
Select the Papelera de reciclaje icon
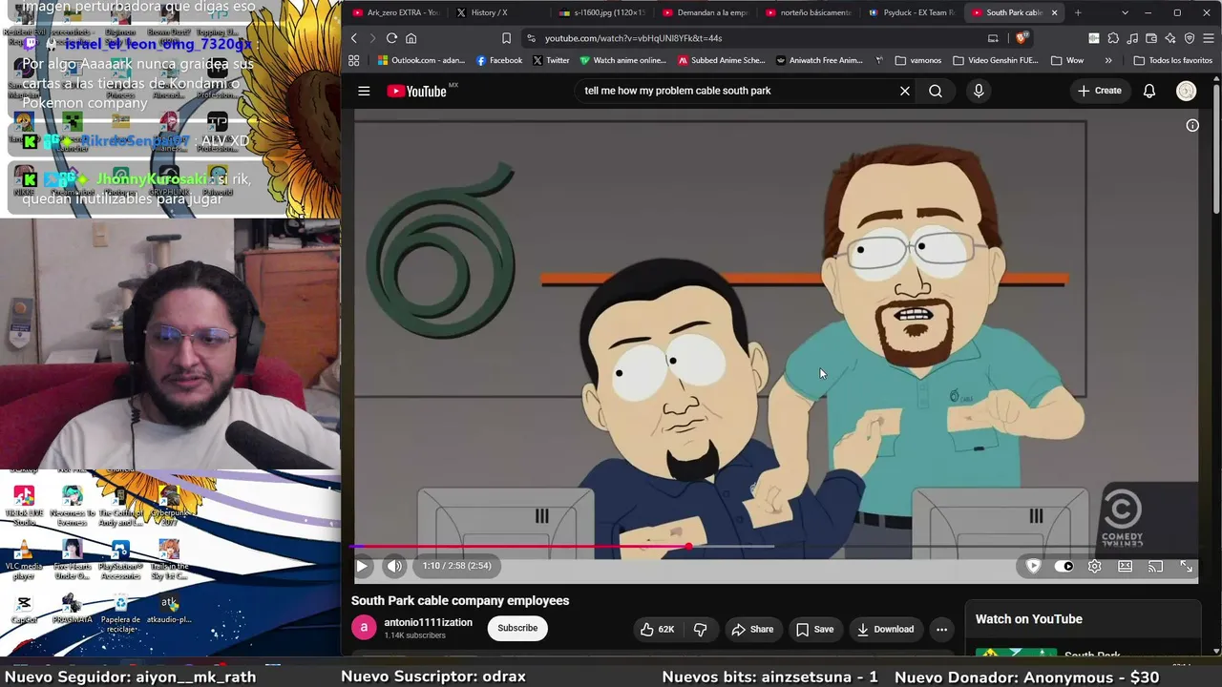(120, 613)
